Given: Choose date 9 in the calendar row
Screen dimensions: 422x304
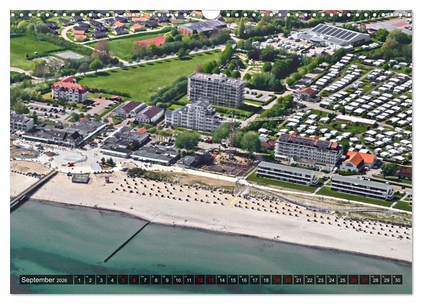Looking at the screenshot, I should (167, 280).
